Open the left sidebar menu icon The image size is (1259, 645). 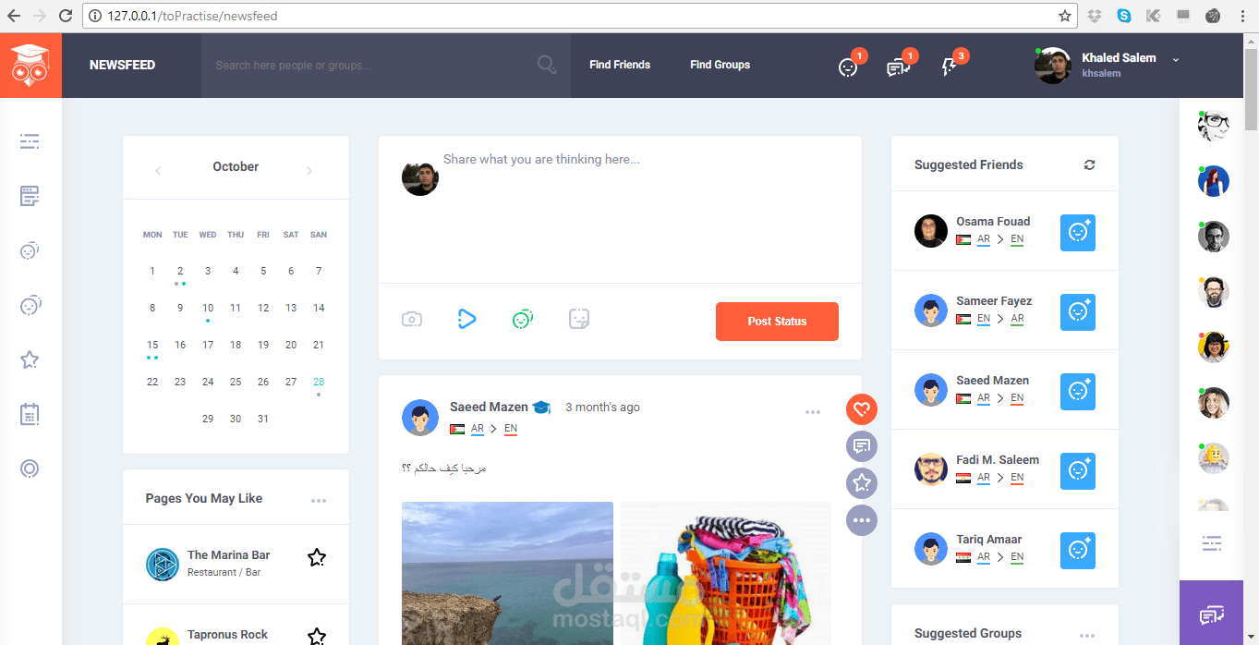tap(30, 141)
